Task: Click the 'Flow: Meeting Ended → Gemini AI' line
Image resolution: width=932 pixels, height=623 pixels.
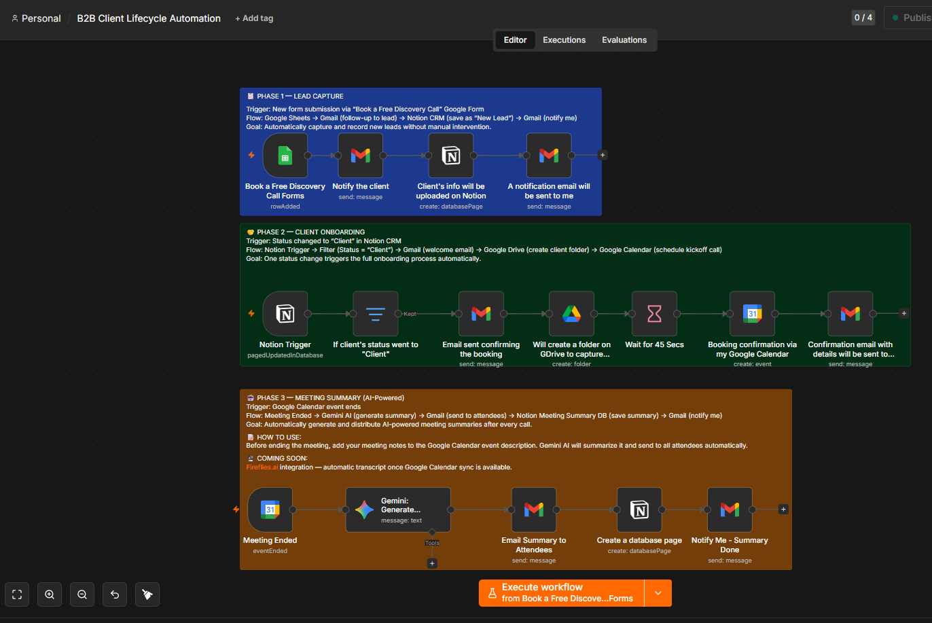Action: pos(484,416)
